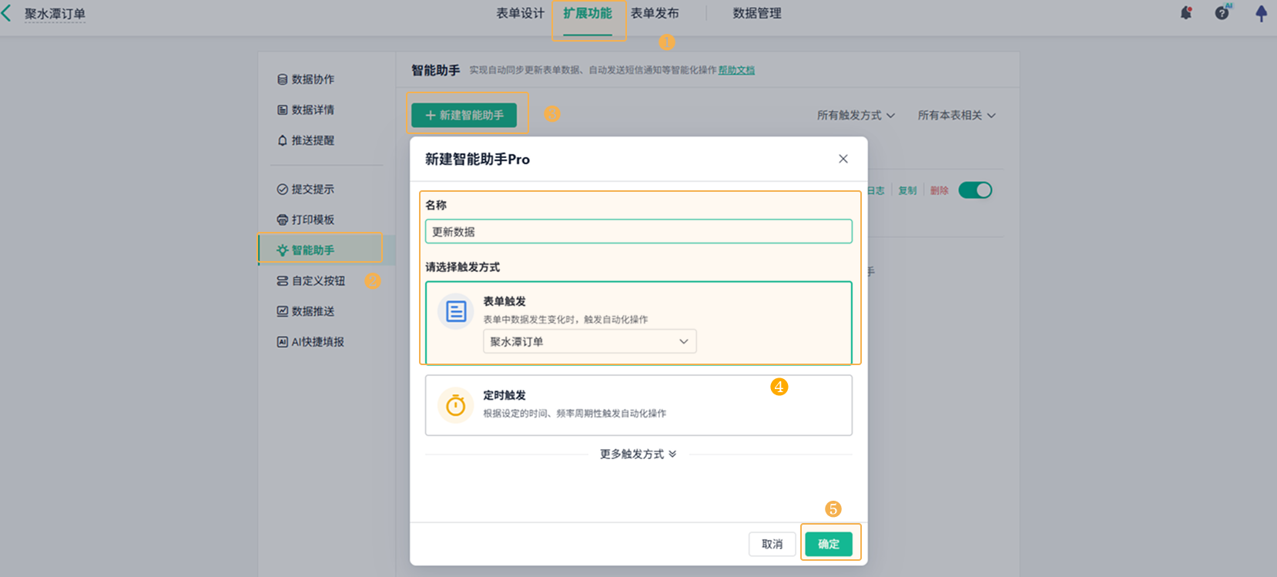Click the 聚水潭订单 form title
Viewport: 1277px width, 577px height.
pyautogui.click(x=55, y=14)
